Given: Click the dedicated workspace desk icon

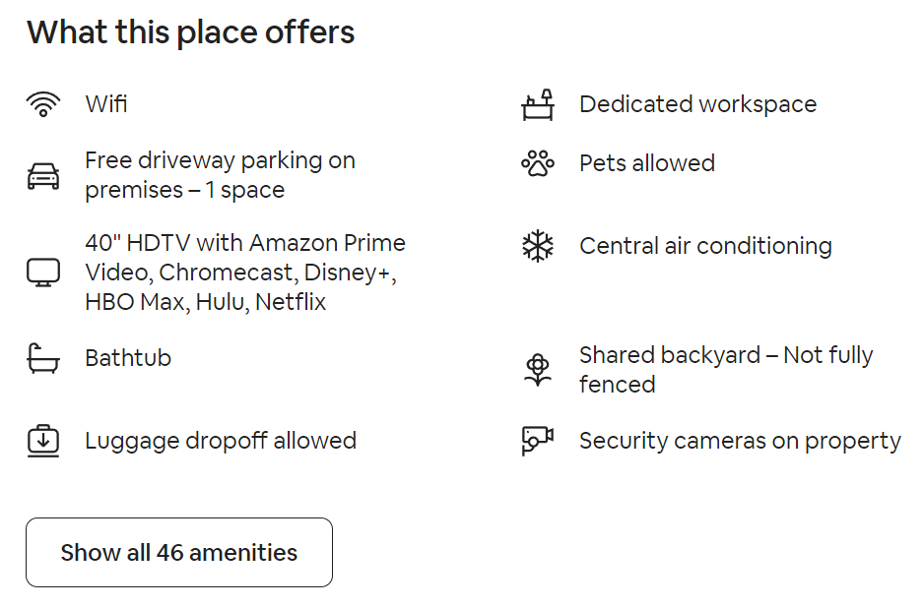Looking at the screenshot, I should pos(538,104).
